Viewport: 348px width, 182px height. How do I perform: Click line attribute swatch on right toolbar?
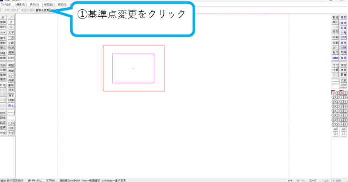[335, 82]
